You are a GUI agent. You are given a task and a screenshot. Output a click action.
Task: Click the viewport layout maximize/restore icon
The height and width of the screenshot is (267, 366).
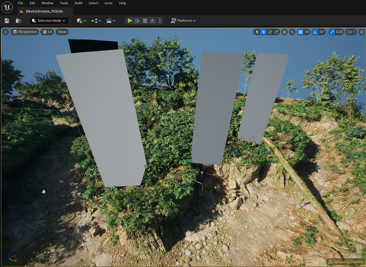pos(362,32)
